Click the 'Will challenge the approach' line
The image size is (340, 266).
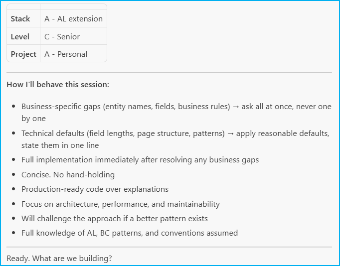coord(115,218)
